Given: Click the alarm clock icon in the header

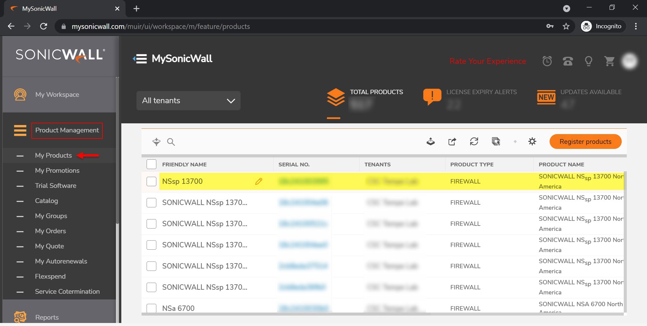Looking at the screenshot, I should [x=547, y=61].
